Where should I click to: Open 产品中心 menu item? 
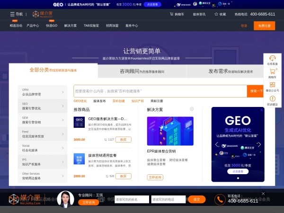point(33,26)
